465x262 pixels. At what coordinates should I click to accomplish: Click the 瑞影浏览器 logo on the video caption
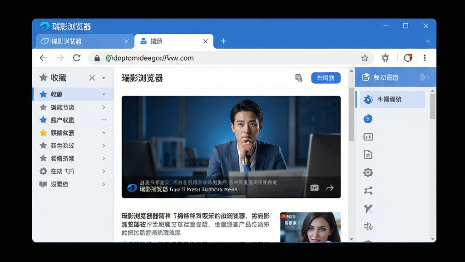pos(132,188)
